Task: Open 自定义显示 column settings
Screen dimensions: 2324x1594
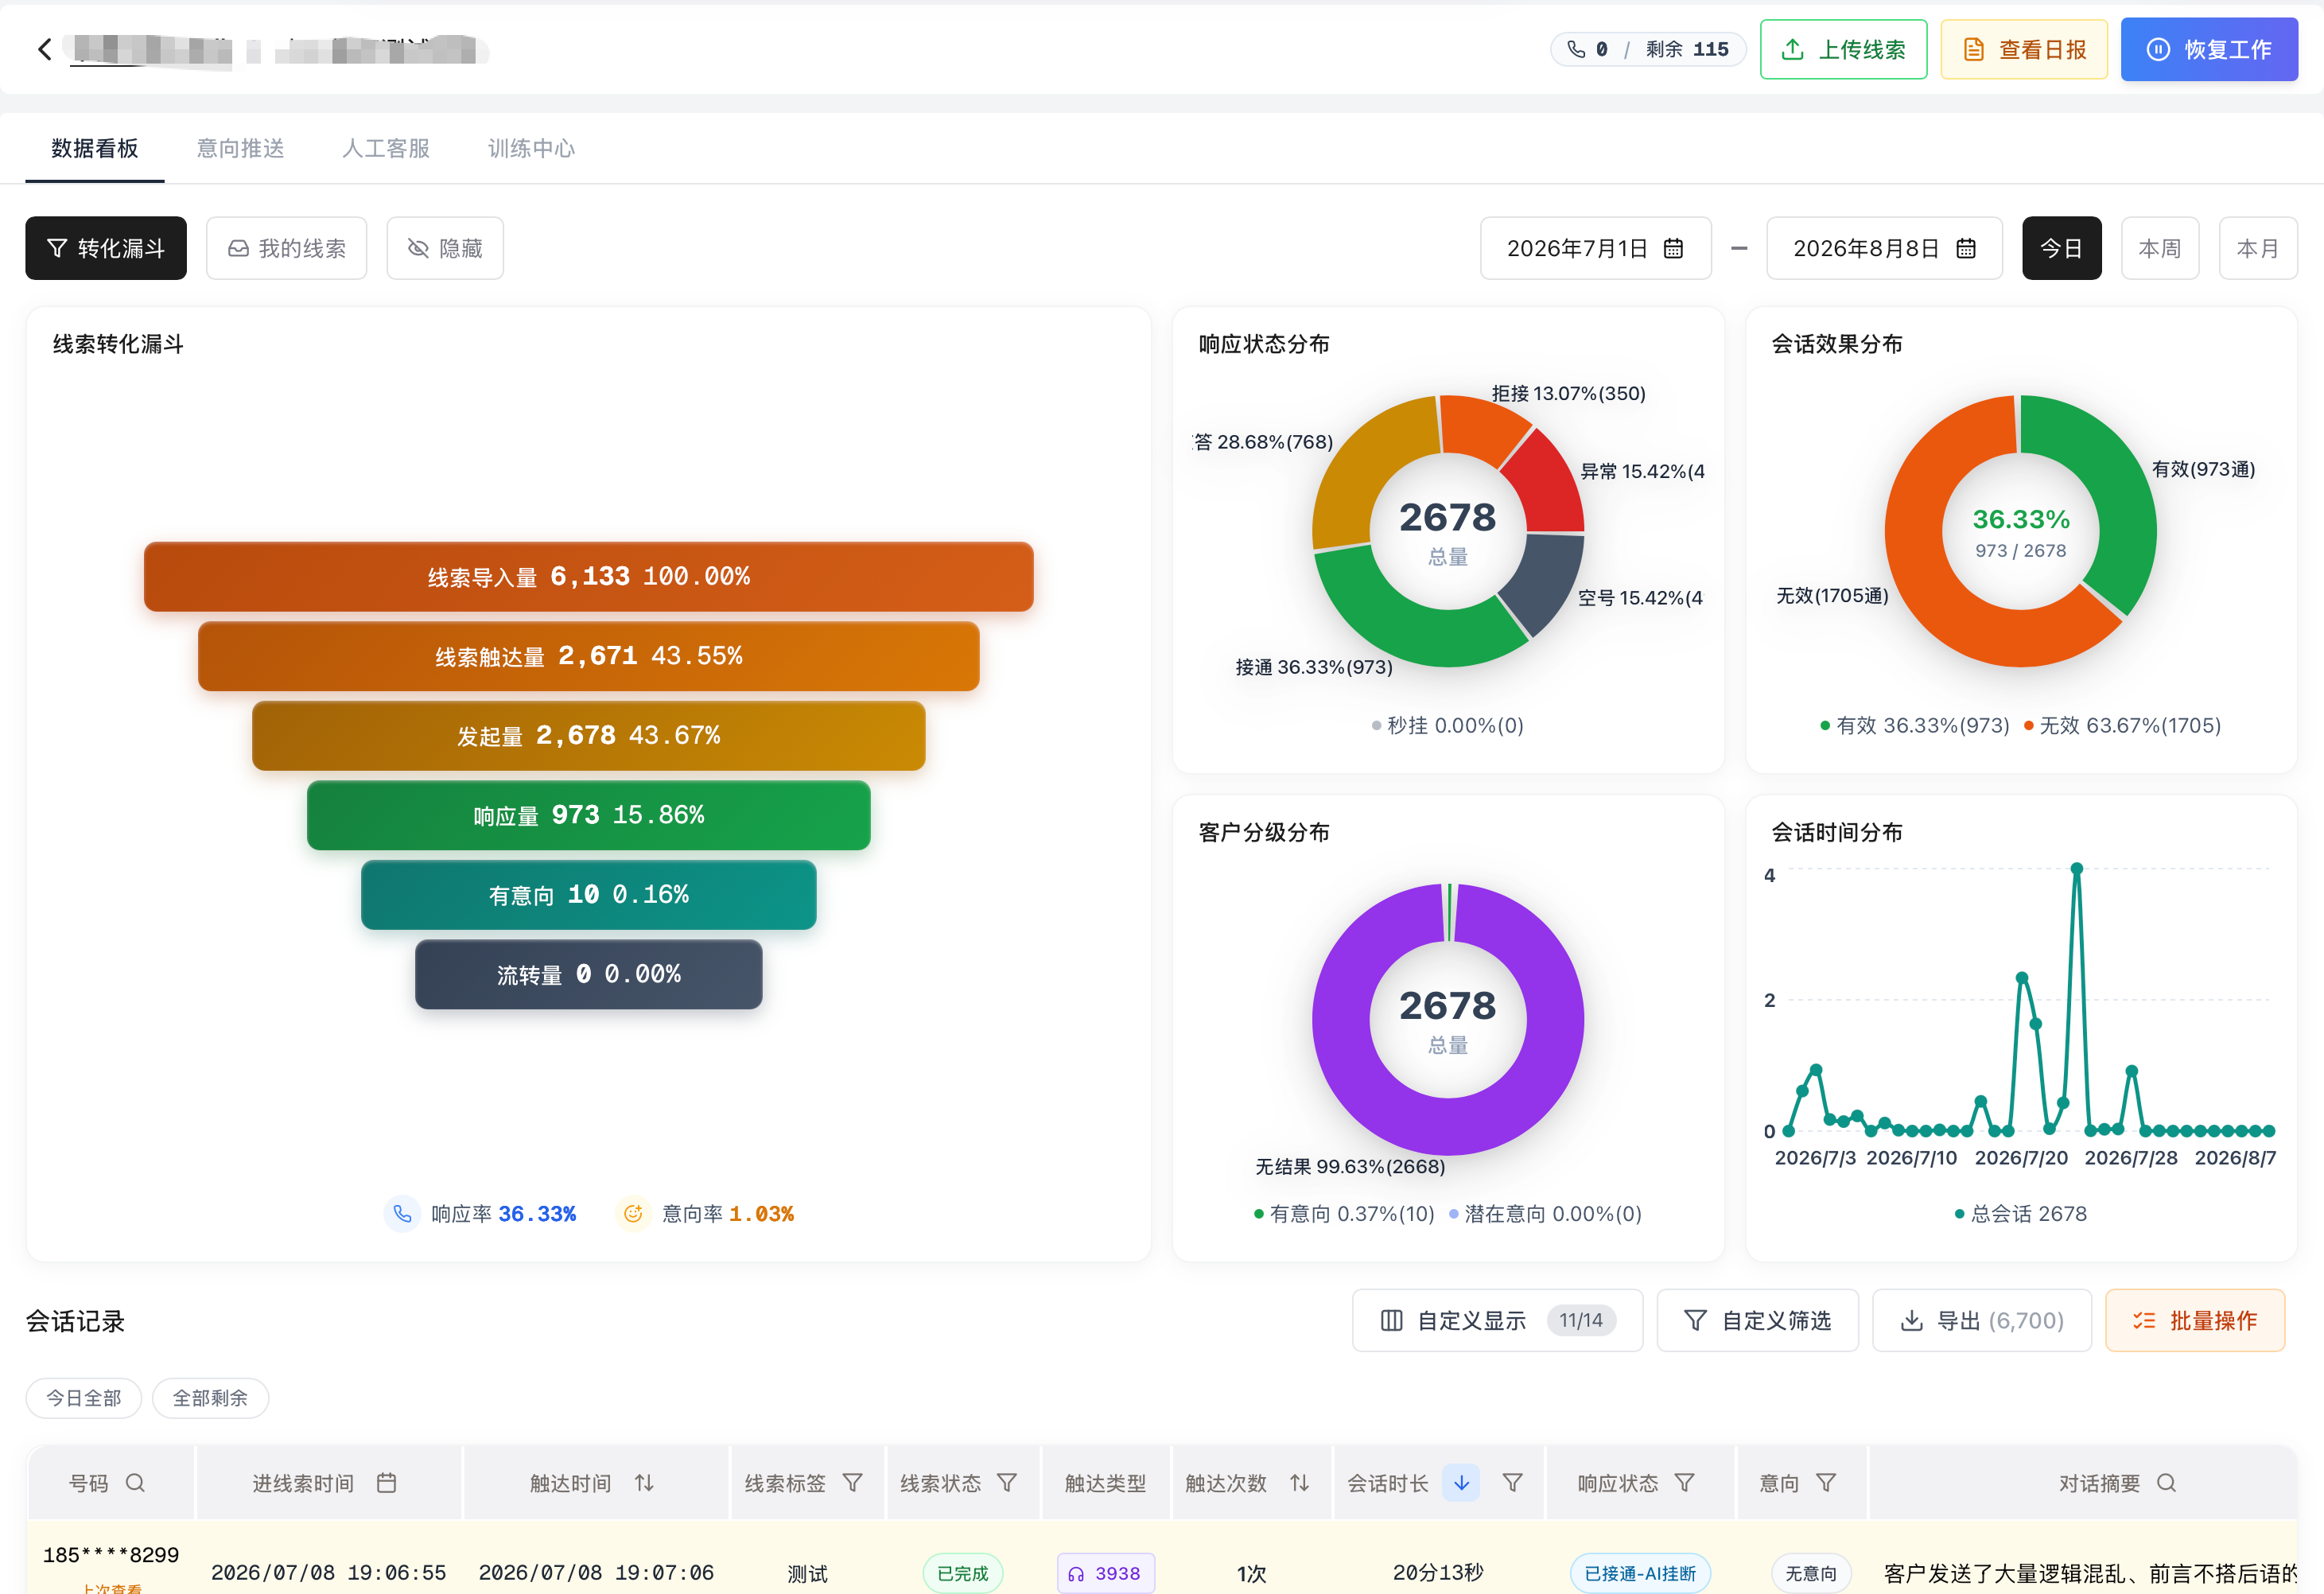Action: click(x=1497, y=1320)
